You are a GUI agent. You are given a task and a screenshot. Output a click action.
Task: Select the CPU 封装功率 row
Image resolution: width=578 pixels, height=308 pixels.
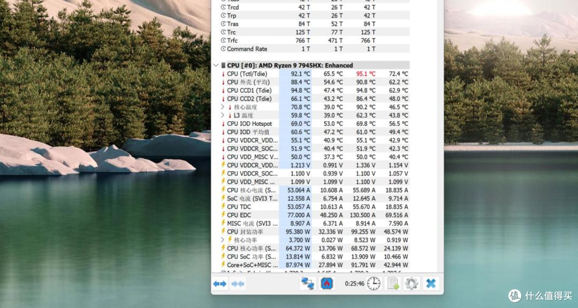(x=315, y=231)
